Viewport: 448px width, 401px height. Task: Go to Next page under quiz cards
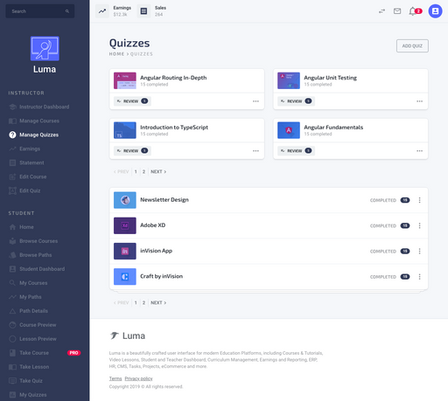point(158,171)
